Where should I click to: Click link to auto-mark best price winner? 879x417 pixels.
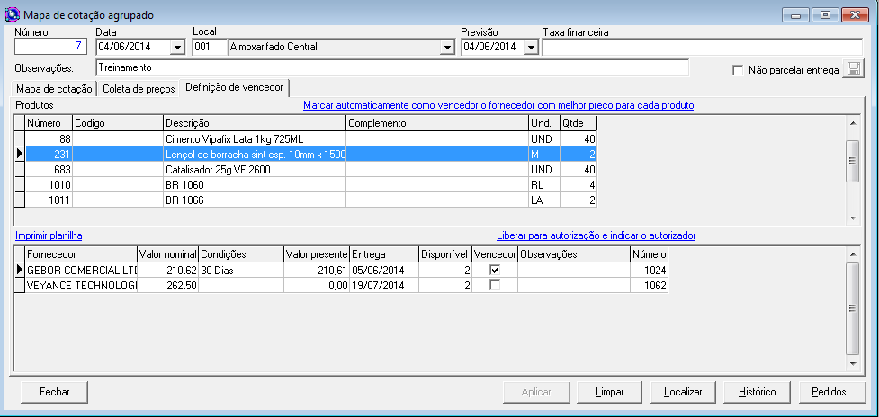[x=498, y=105]
